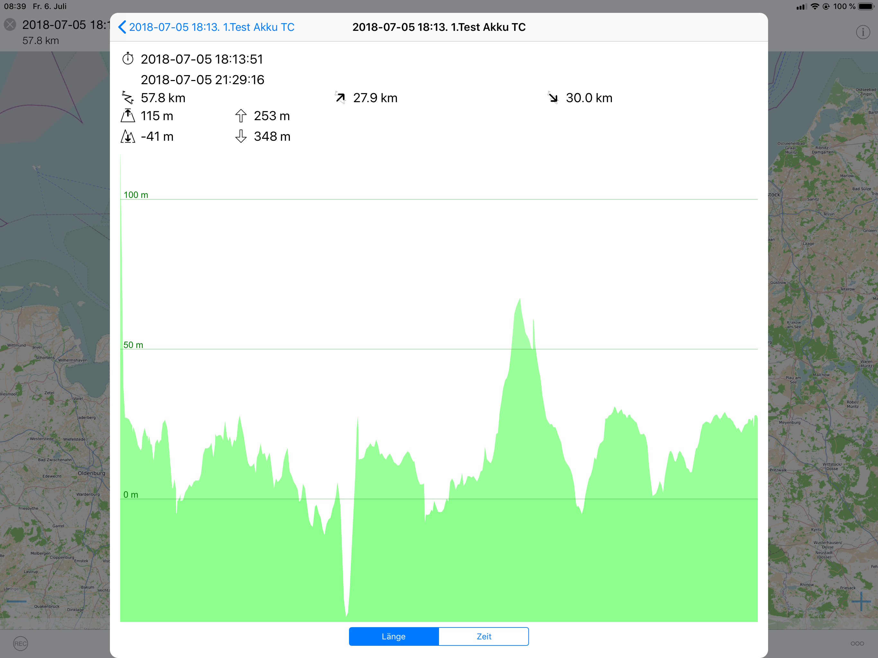Viewport: 878px width, 658px height.
Task: Open the three-dots more menu
Action: (x=857, y=643)
